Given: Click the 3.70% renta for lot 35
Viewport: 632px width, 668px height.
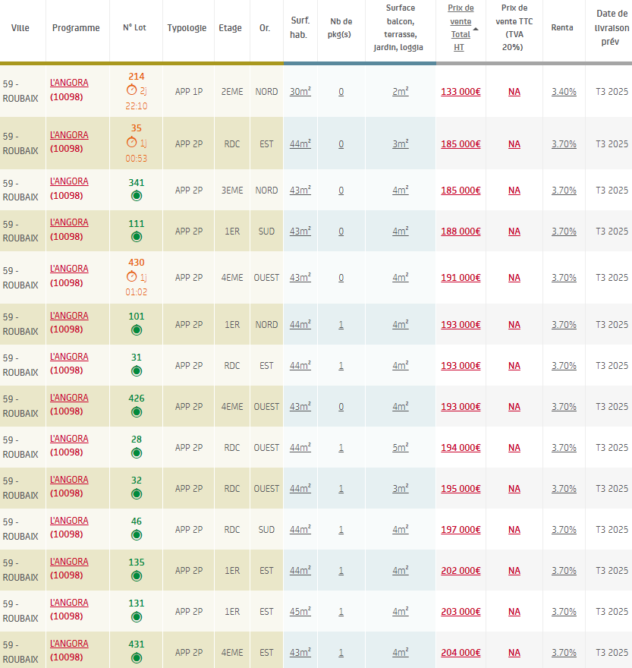Looking at the screenshot, I should 564,144.
